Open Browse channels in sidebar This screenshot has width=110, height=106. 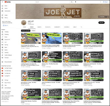8,62
